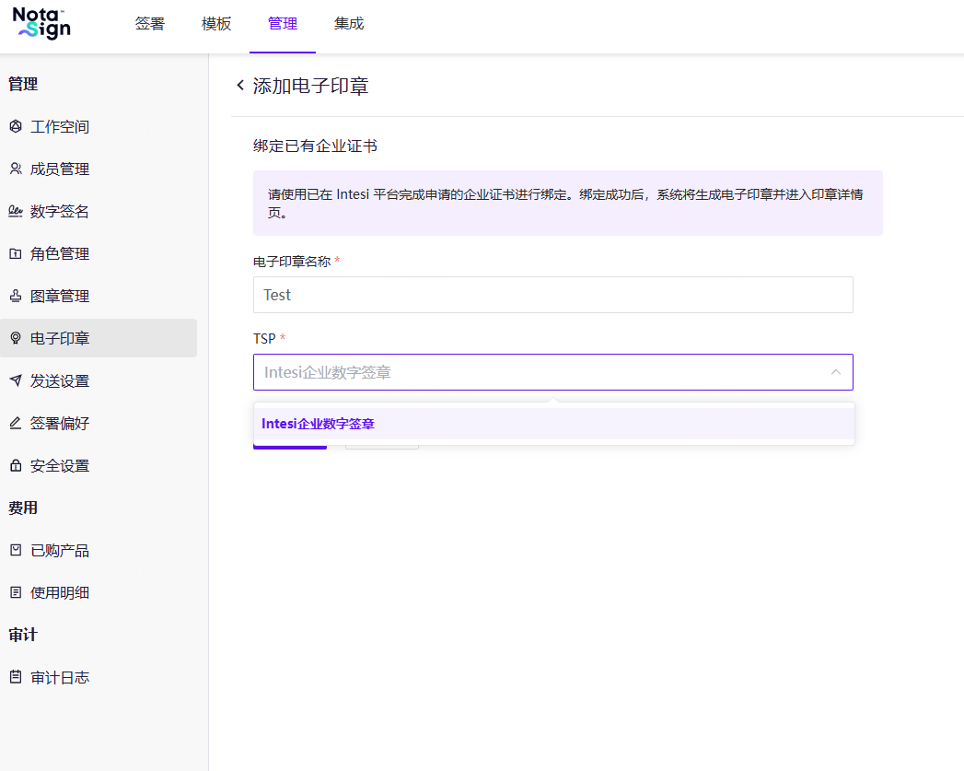Click the 审计日志 clipboard icon
The image size is (964, 771).
pos(16,677)
